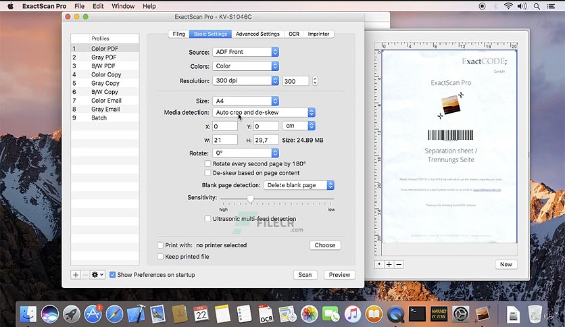Image resolution: width=565 pixels, height=327 pixels.
Task: Click the Spotlight search menu bar icon
Action: (537, 6)
